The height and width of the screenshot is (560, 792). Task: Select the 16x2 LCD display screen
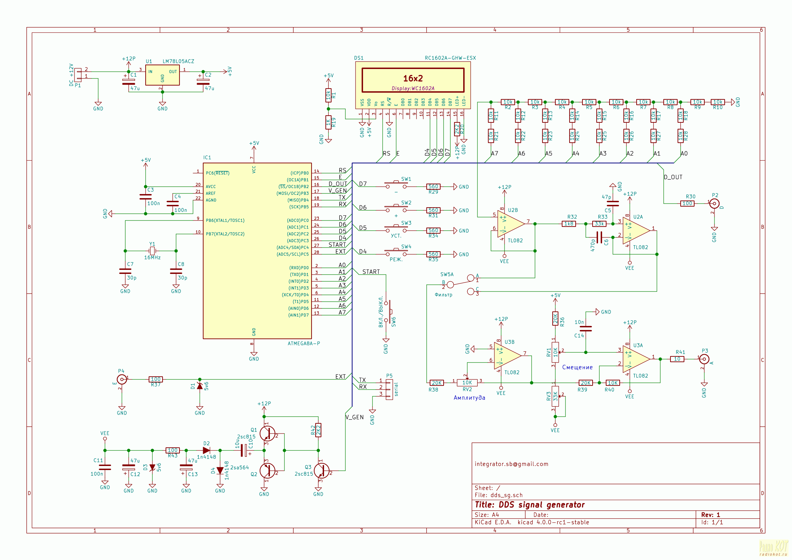tap(413, 80)
